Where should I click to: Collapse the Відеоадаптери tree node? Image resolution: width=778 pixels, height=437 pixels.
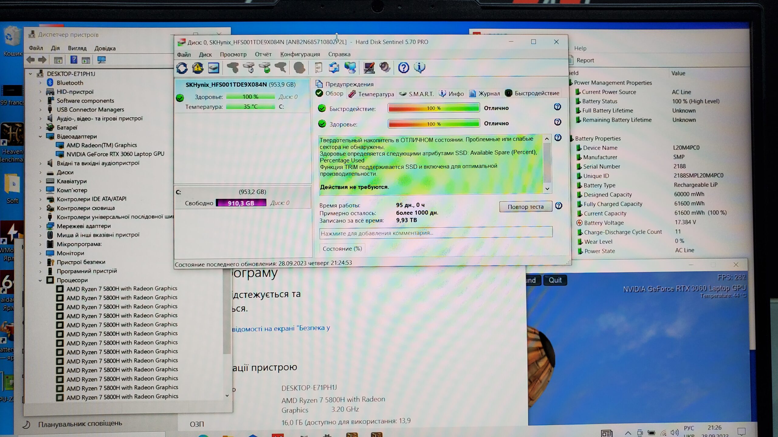pos(40,137)
